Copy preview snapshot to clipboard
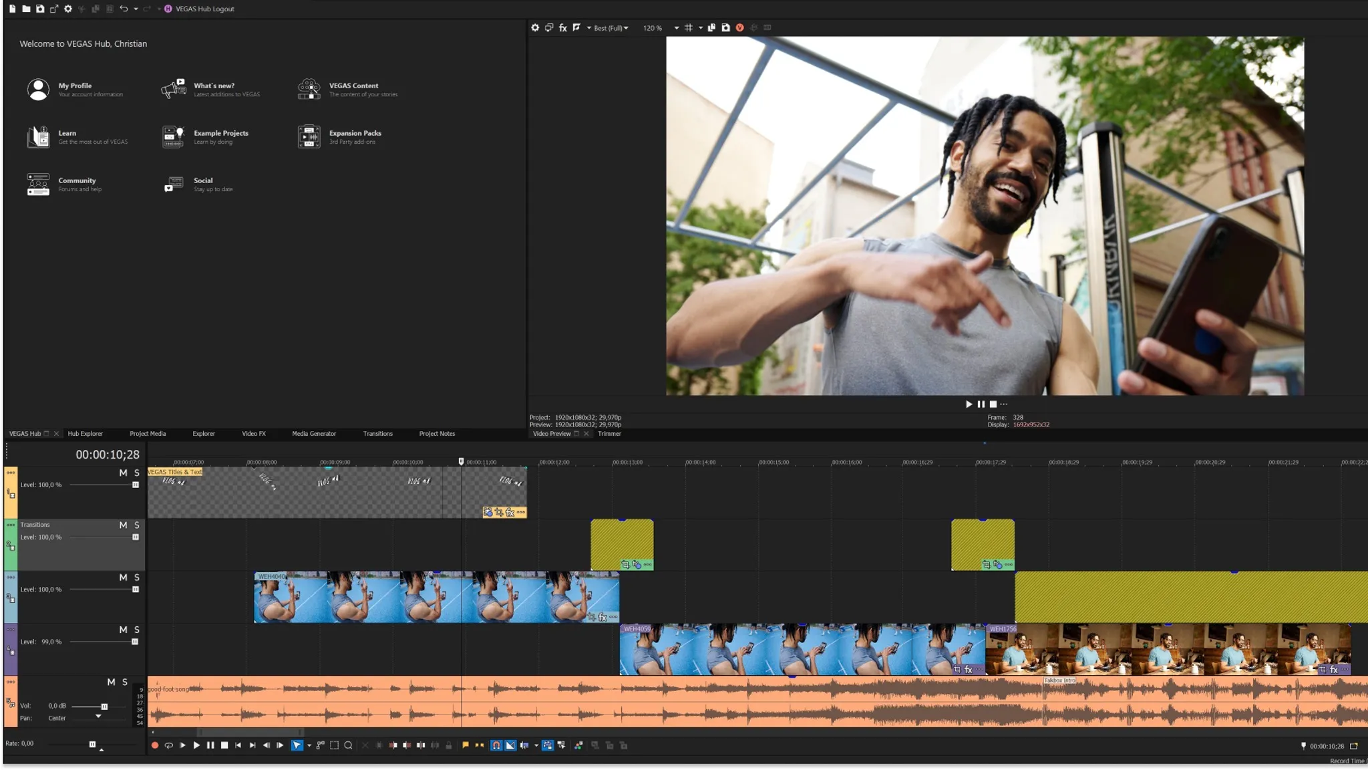 [711, 27]
